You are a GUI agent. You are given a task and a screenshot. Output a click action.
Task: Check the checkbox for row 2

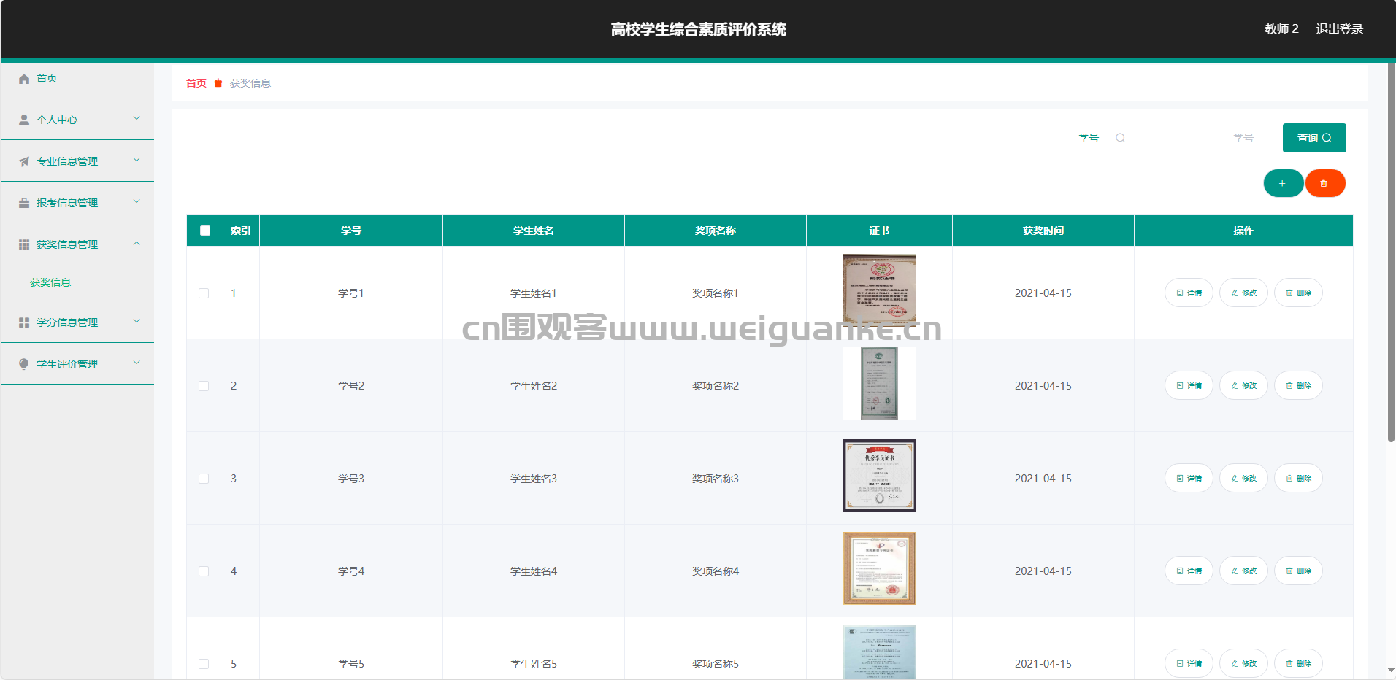(204, 386)
